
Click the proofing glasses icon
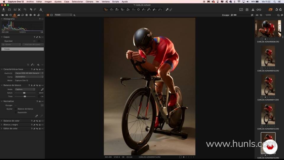[x=259, y=9]
